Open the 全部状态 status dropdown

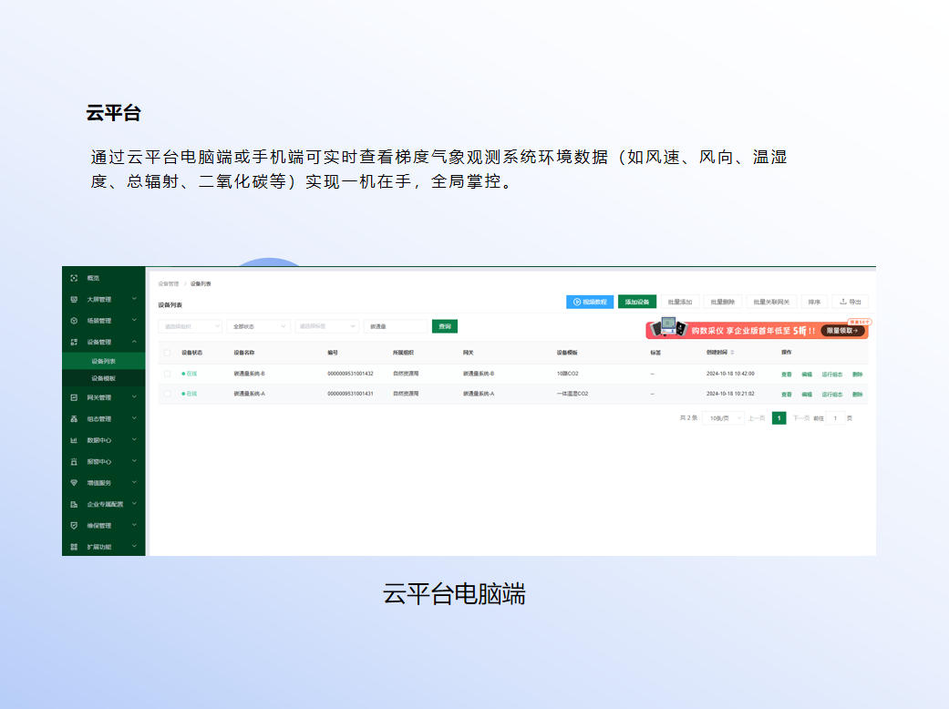click(258, 326)
